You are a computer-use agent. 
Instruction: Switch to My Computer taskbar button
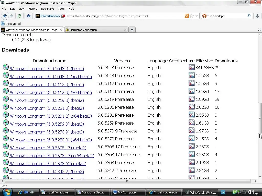(128, 192)
